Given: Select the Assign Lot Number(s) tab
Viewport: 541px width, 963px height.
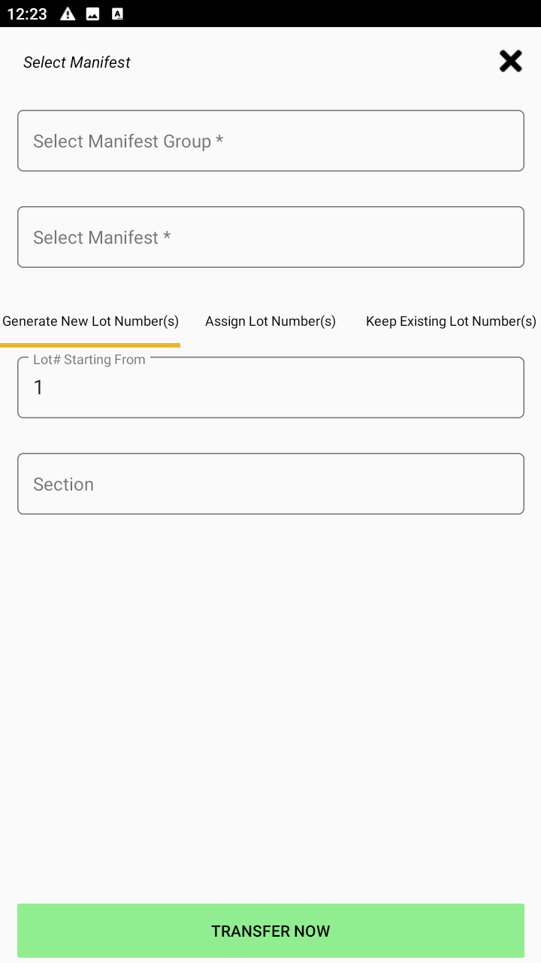Looking at the screenshot, I should click(270, 321).
